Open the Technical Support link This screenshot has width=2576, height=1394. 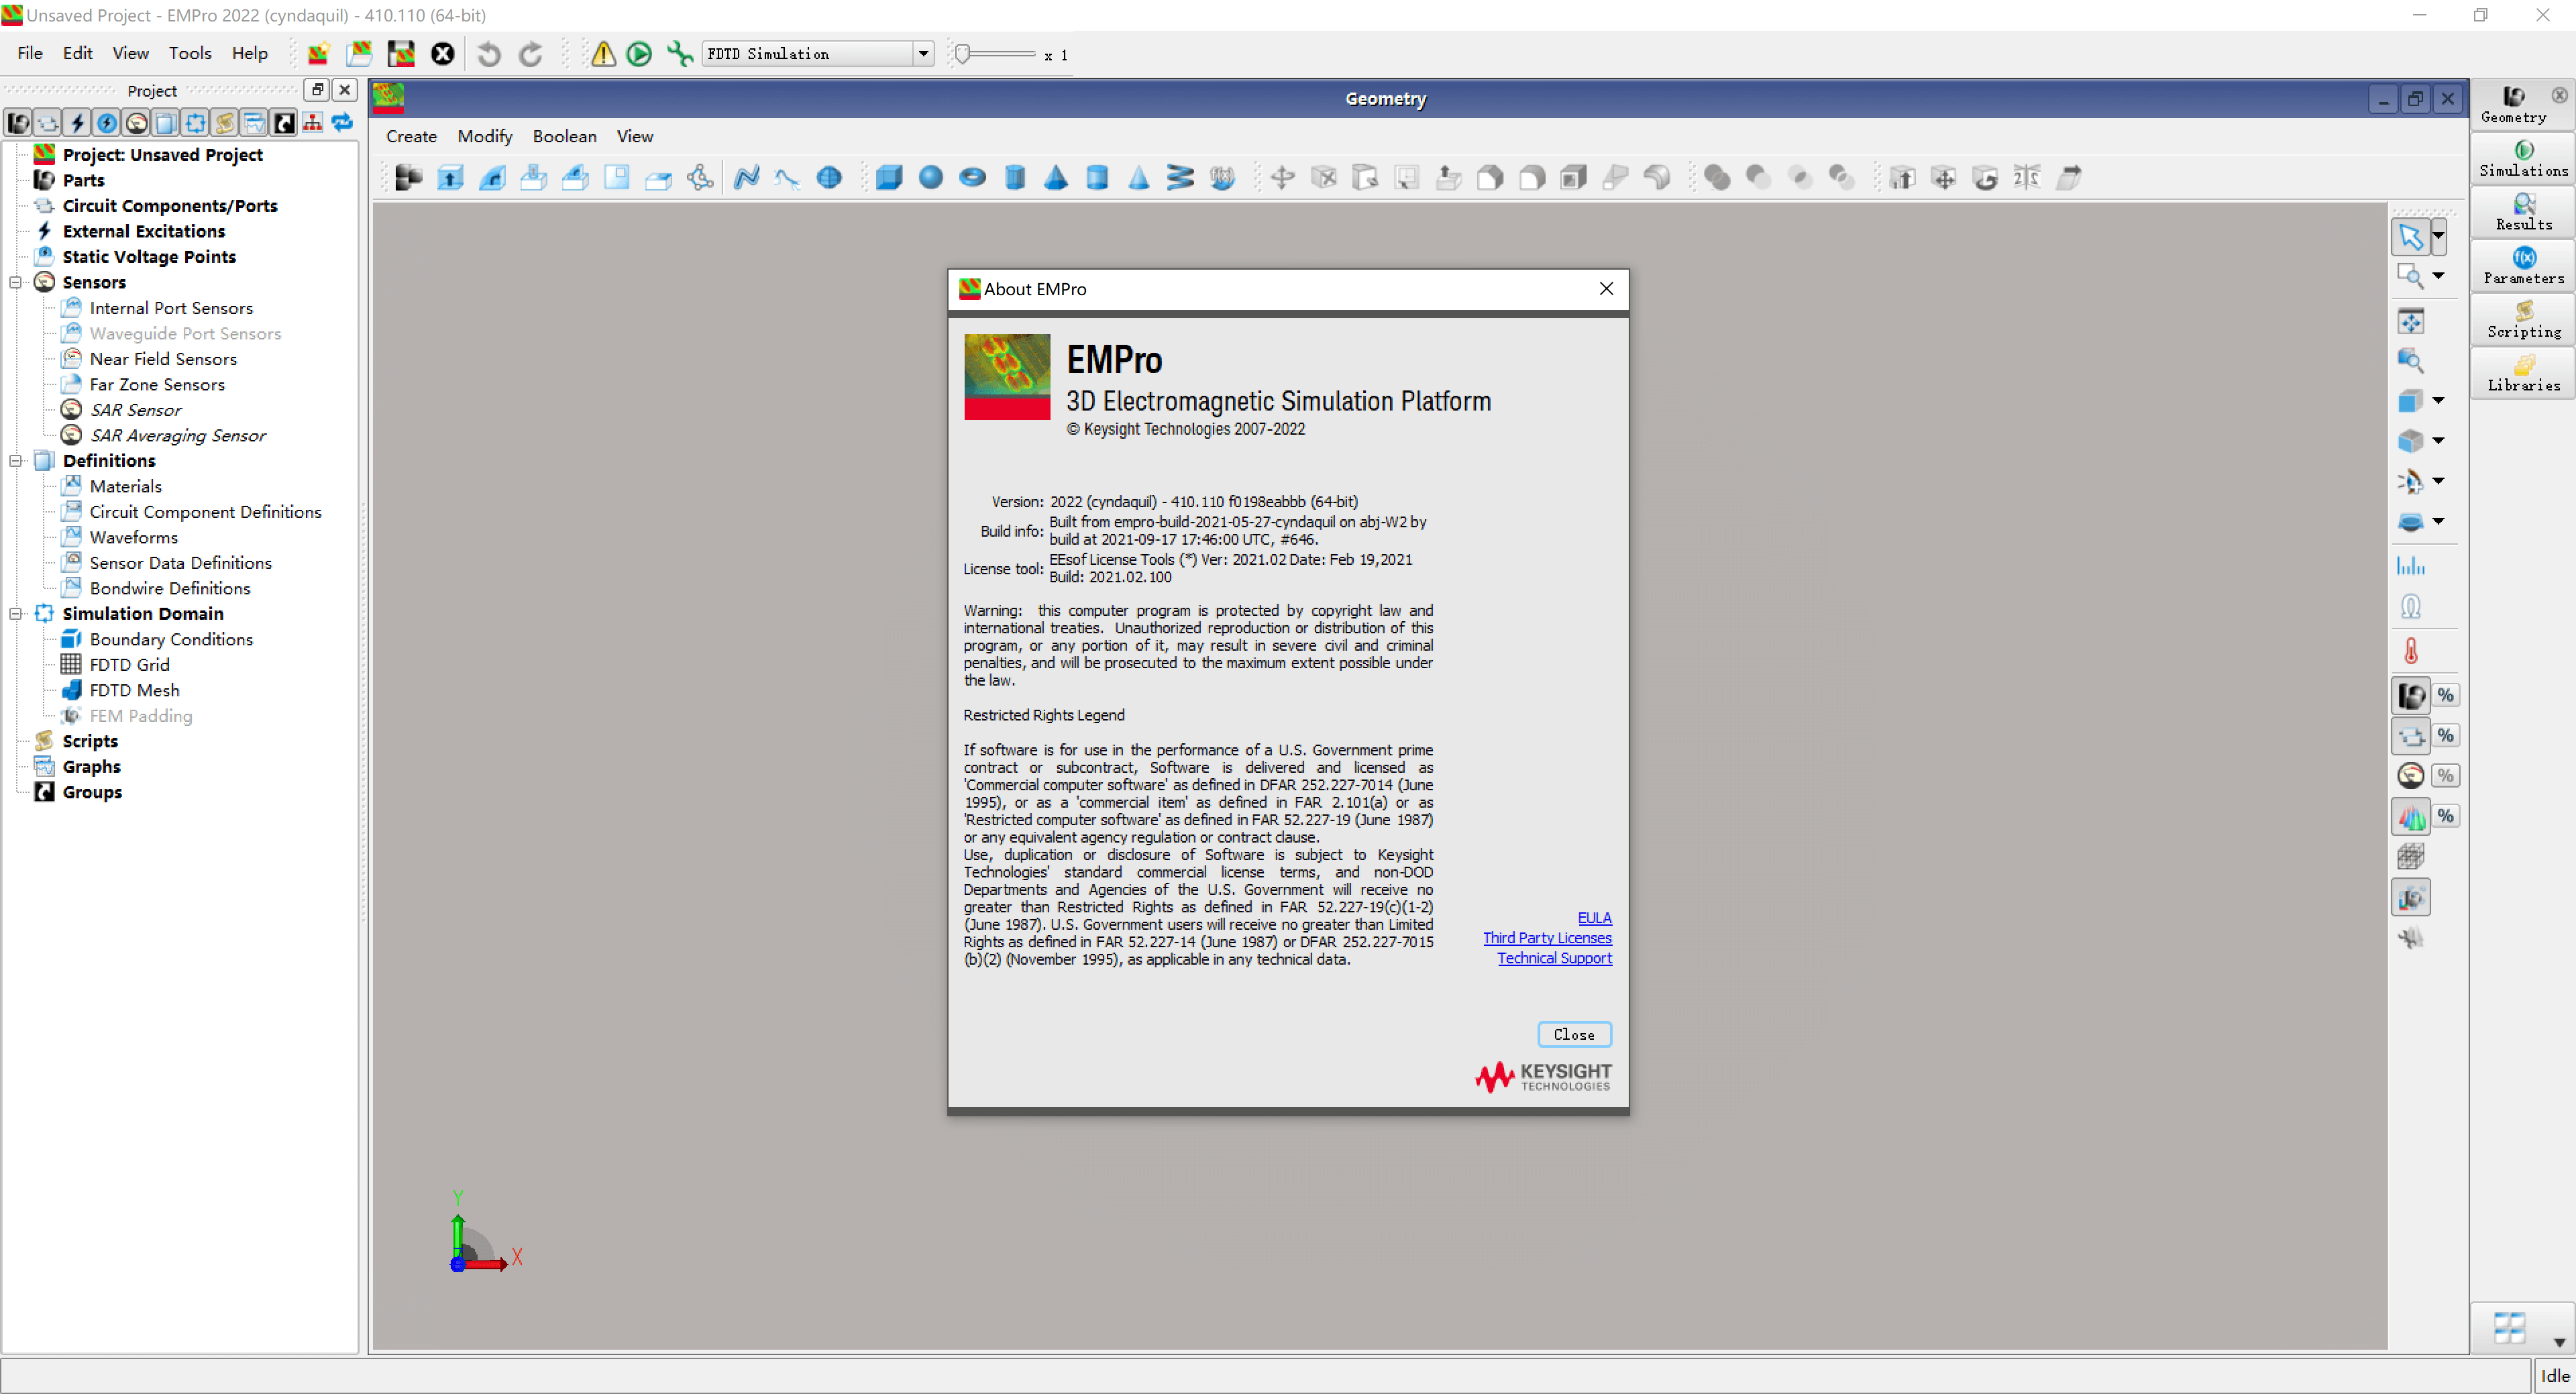[x=1554, y=957]
